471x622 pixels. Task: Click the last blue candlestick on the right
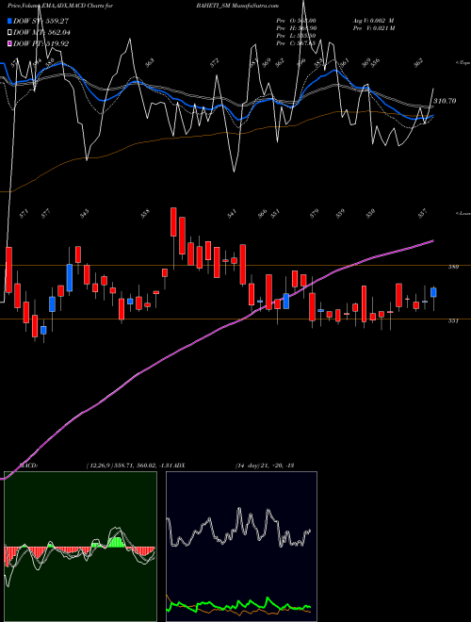[433, 292]
